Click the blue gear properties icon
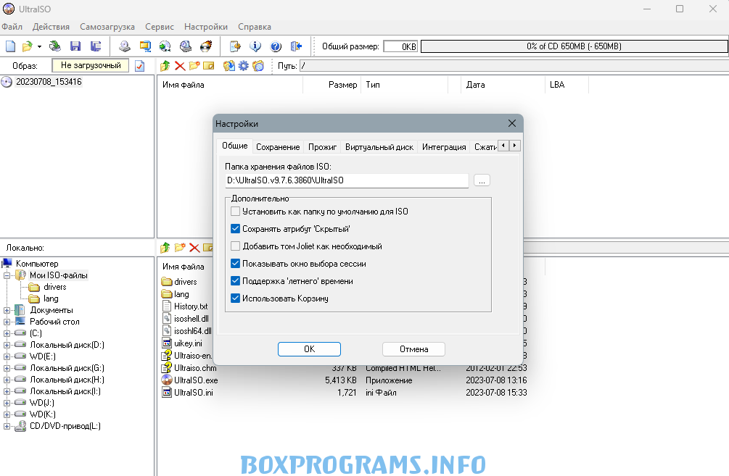The width and height of the screenshot is (729, 476). (x=244, y=66)
